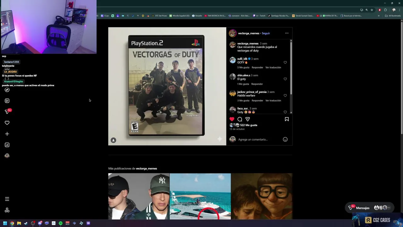This screenshot has width=403, height=227.
Task: Open "Wordle Español (ES)" bookmark
Action: [179, 16]
